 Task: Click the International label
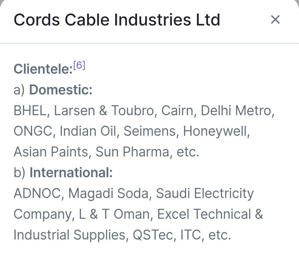pyautogui.click(x=71, y=173)
